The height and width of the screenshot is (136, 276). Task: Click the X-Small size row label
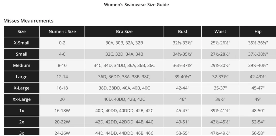pyautogui.click(x=22, y=43)
